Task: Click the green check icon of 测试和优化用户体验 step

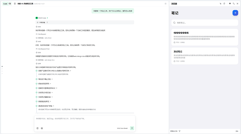Action: (x=37, y=106)
